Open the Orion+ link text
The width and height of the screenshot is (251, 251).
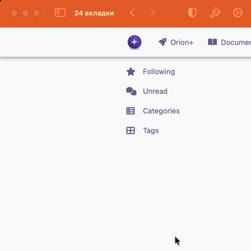(182, 42)
